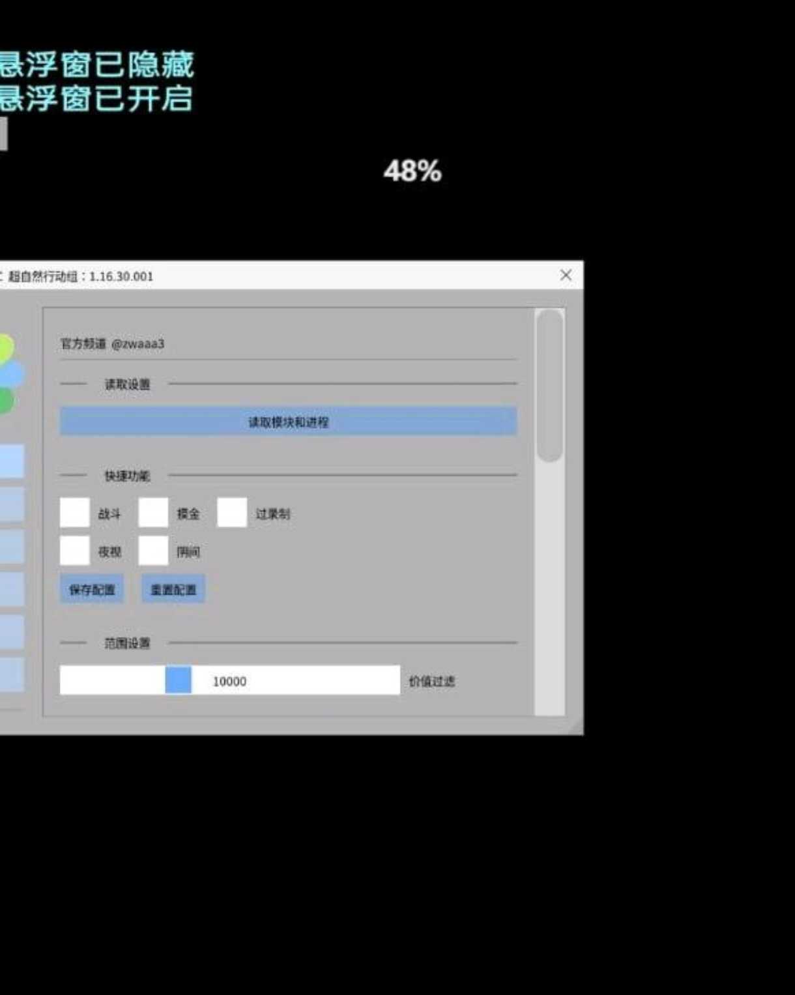Click the scrollbar track below the thumb
This screenshot has height=995, width=795.
(x=550, y=586)
